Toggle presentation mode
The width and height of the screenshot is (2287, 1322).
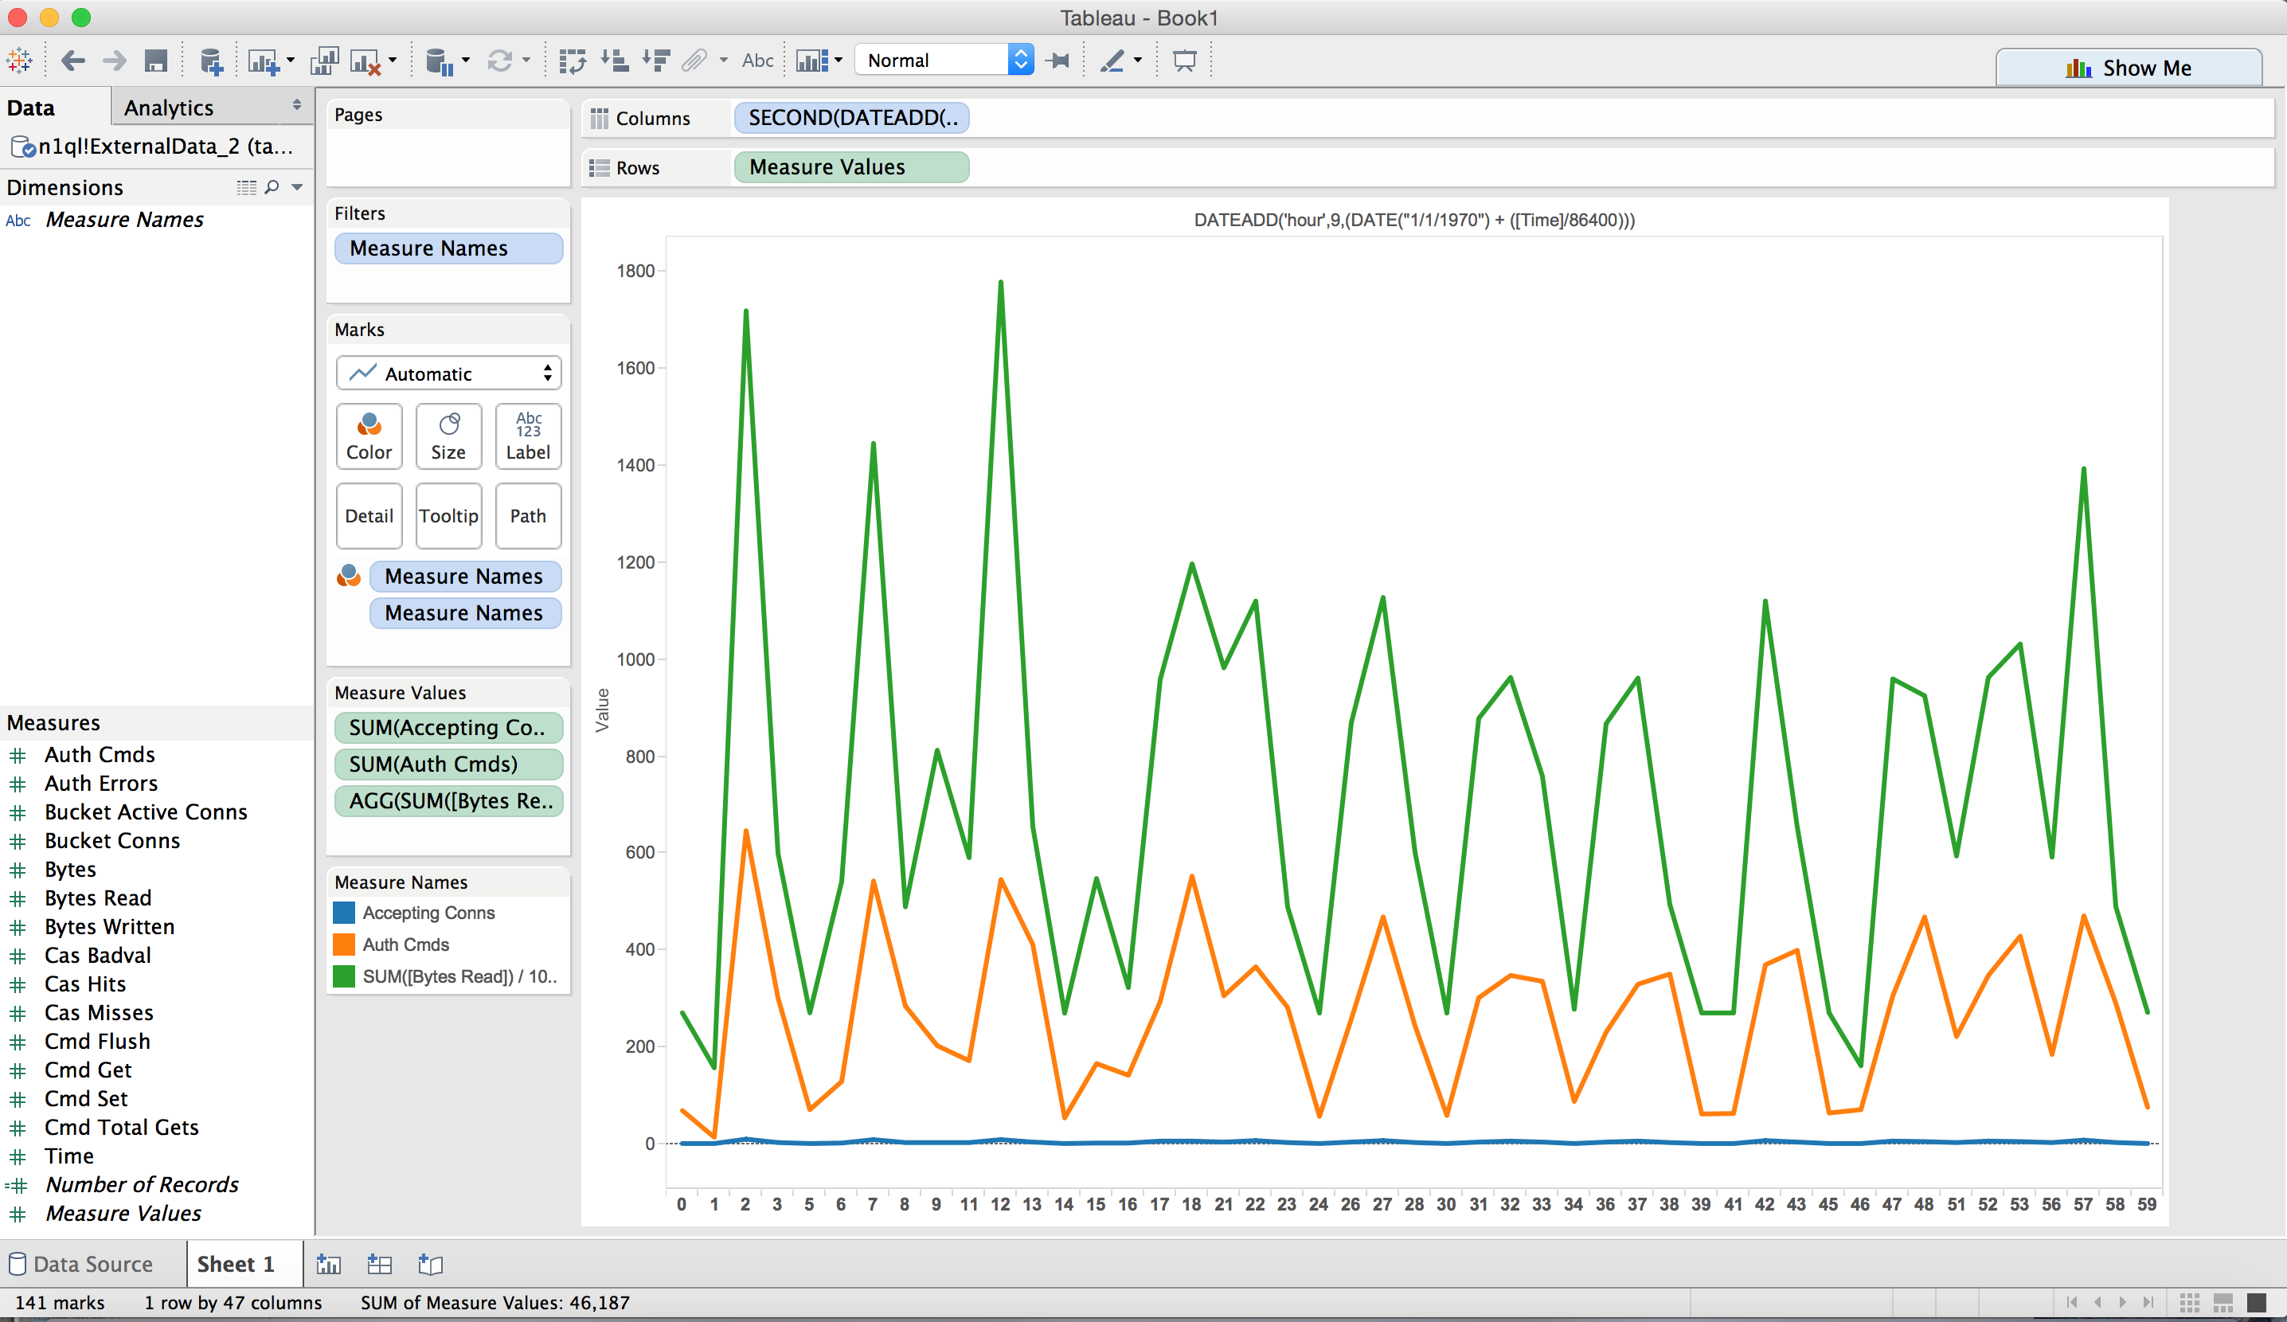(1184, 60)
